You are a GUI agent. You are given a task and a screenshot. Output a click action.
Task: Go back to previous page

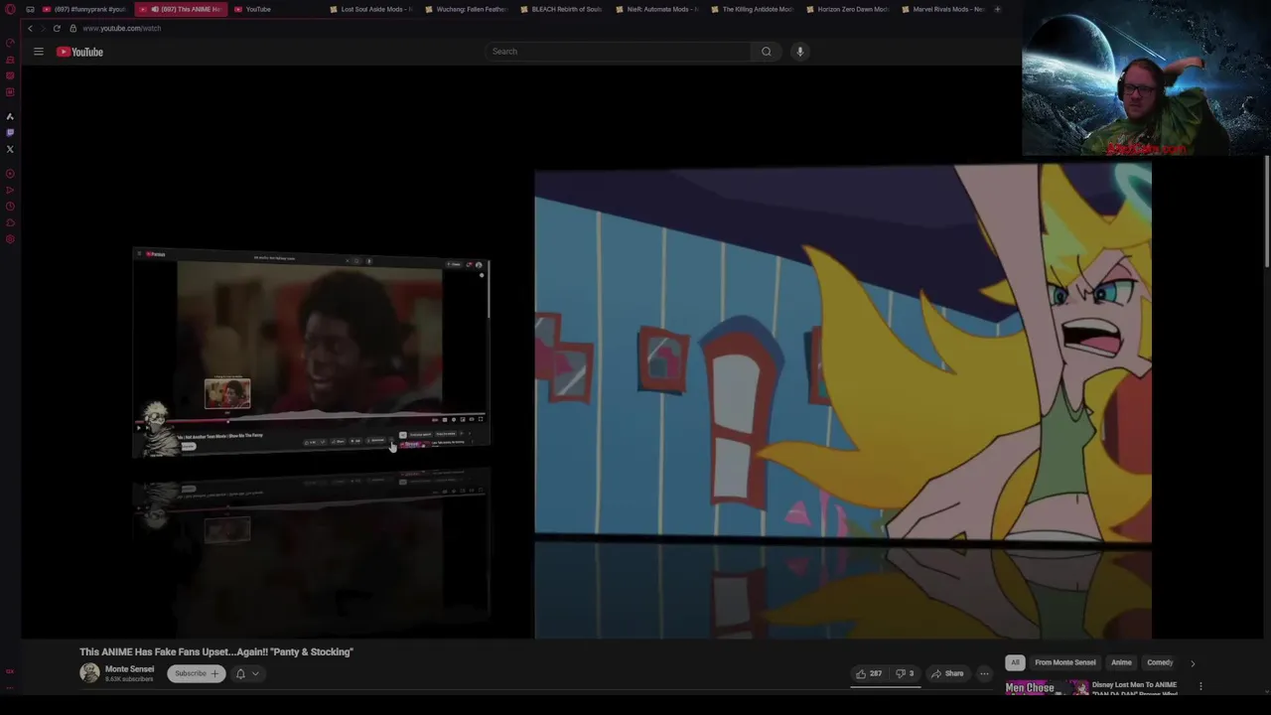coord(30,28)
